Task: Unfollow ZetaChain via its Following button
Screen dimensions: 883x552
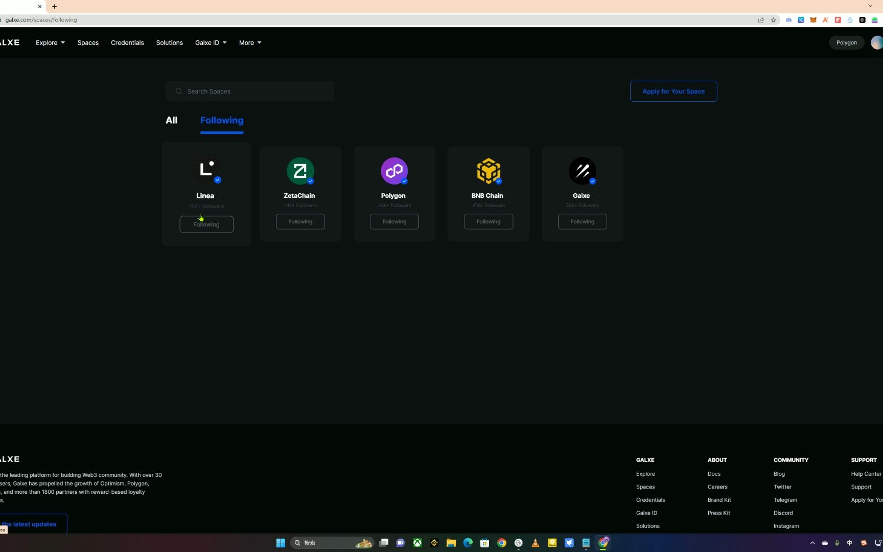Action: (x=300, y=221)
